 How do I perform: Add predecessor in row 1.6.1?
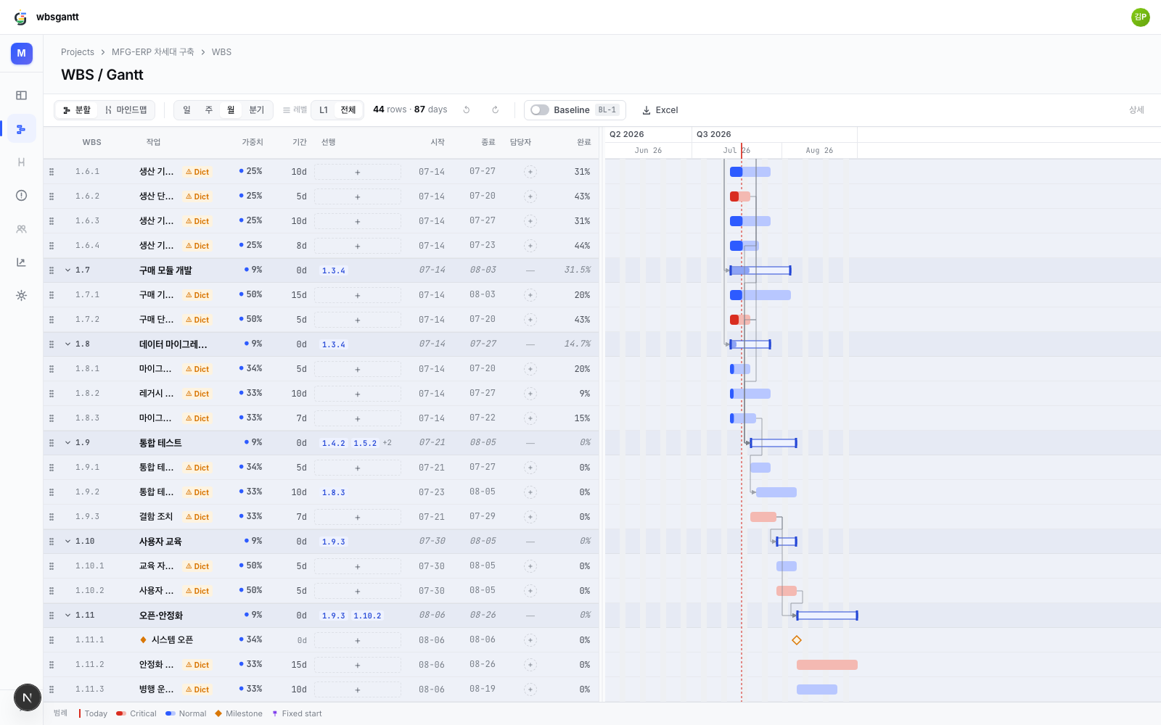click(x=358, y=172)
